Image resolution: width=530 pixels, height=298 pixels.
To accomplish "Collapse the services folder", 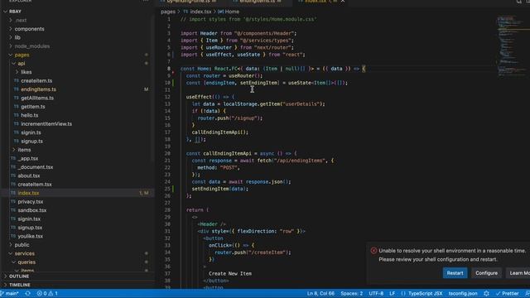I will pos(24,253).
